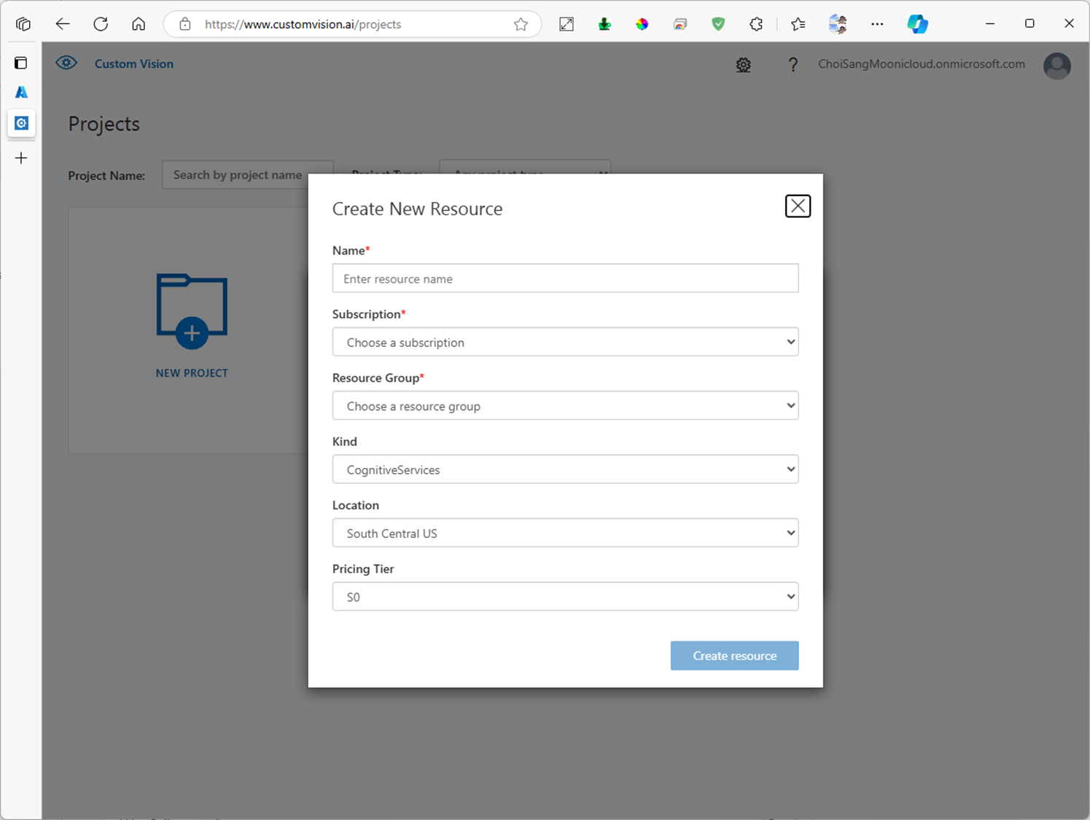Maximize the browser window
The width and height of the screenshot is (1090, 820).
pos(1029,24)
